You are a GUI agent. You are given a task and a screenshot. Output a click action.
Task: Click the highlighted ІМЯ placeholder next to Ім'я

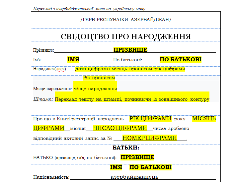pyautogui.click(x=73, y=60)
